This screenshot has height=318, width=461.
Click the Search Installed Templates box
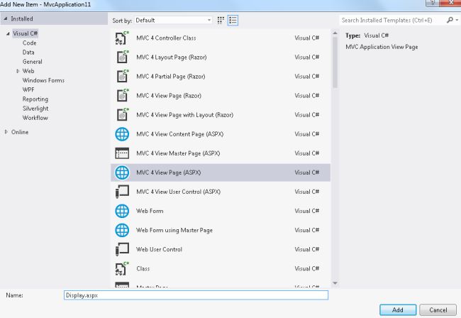[392, 20]
